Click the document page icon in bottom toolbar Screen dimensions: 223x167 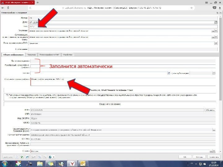click(17, 157)
